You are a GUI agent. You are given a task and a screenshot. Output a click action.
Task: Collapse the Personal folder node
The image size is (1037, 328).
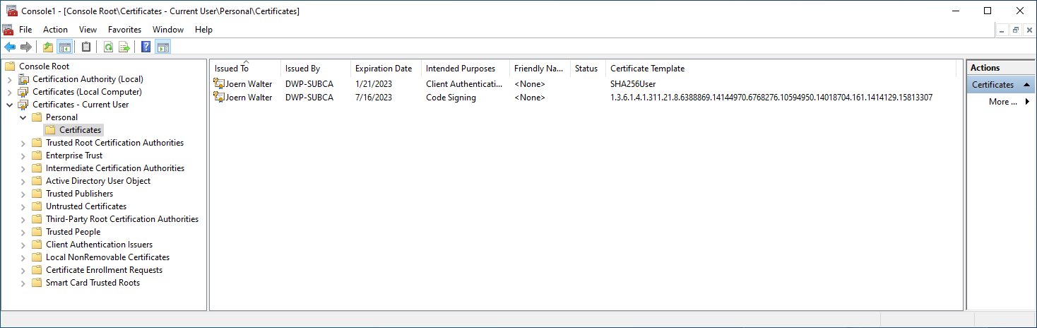23,117
